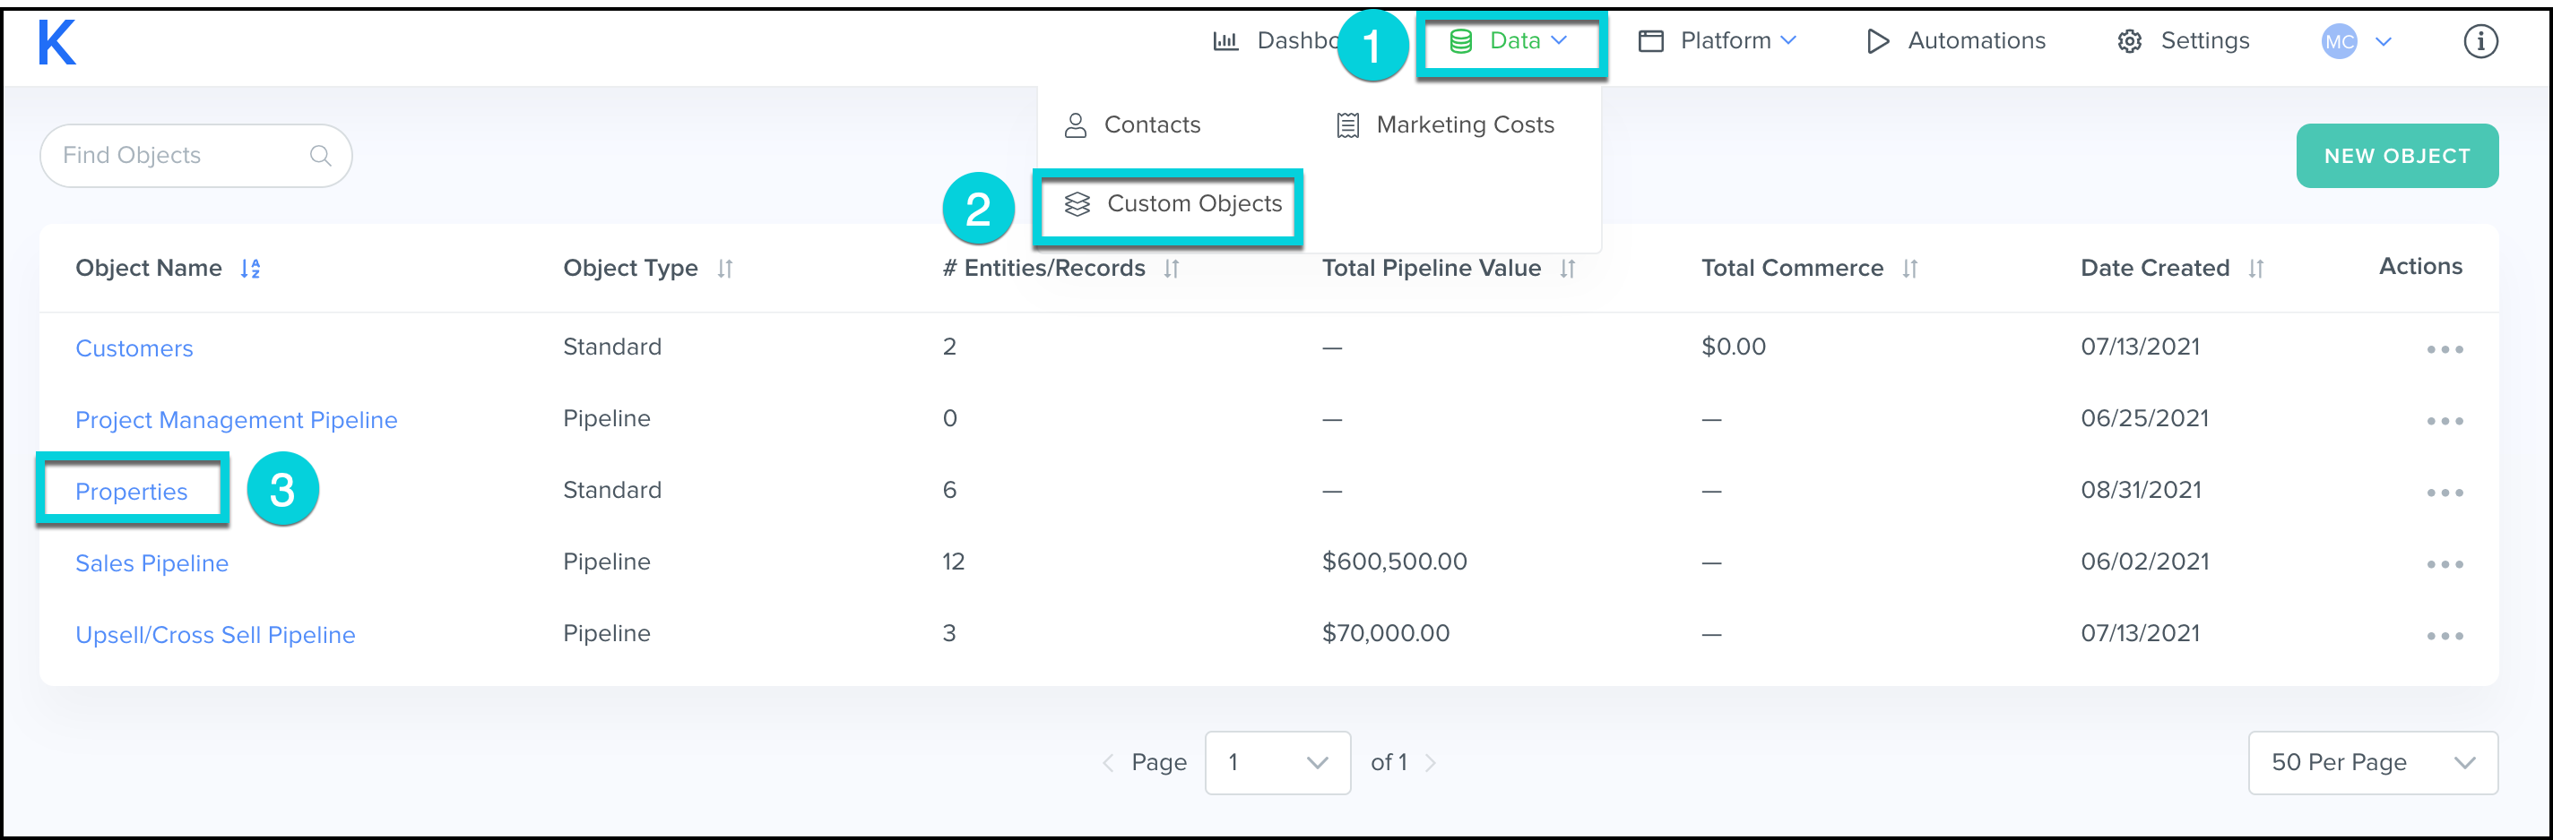Sort by Date Created column icon
The image size is (2553, 840).
tap(2255, 269)
